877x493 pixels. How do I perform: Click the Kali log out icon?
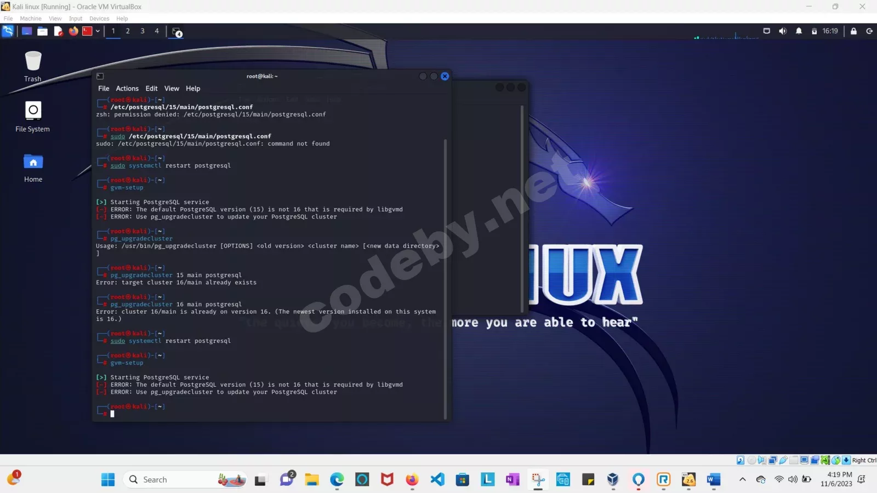[x=869, y=31]
